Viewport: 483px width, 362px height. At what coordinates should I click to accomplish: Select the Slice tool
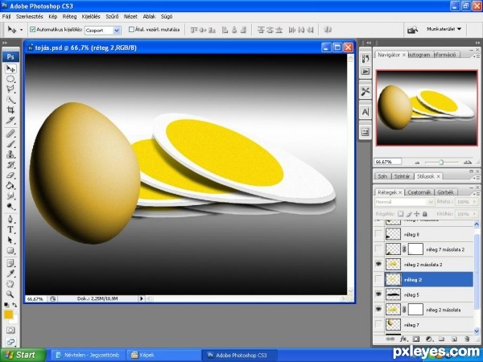(10, 120)
